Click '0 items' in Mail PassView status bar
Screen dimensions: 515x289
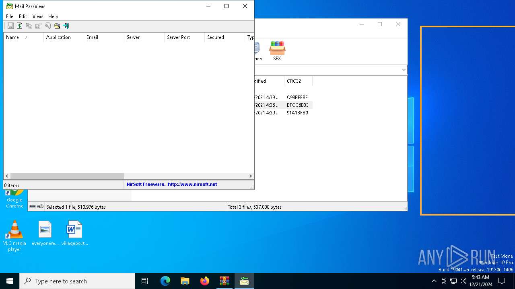[12, 185]
